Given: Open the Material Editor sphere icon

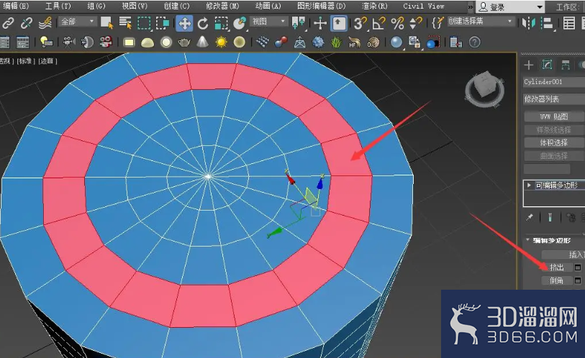Looking at the screenshot, I should [396, 42].
